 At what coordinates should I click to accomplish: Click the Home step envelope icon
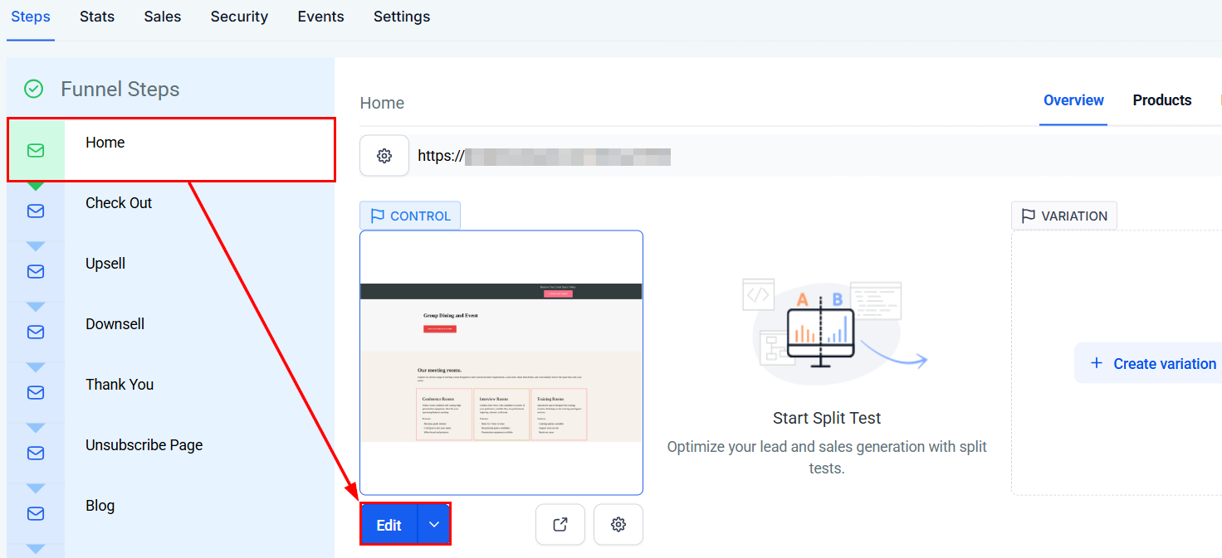click(36, 150)
